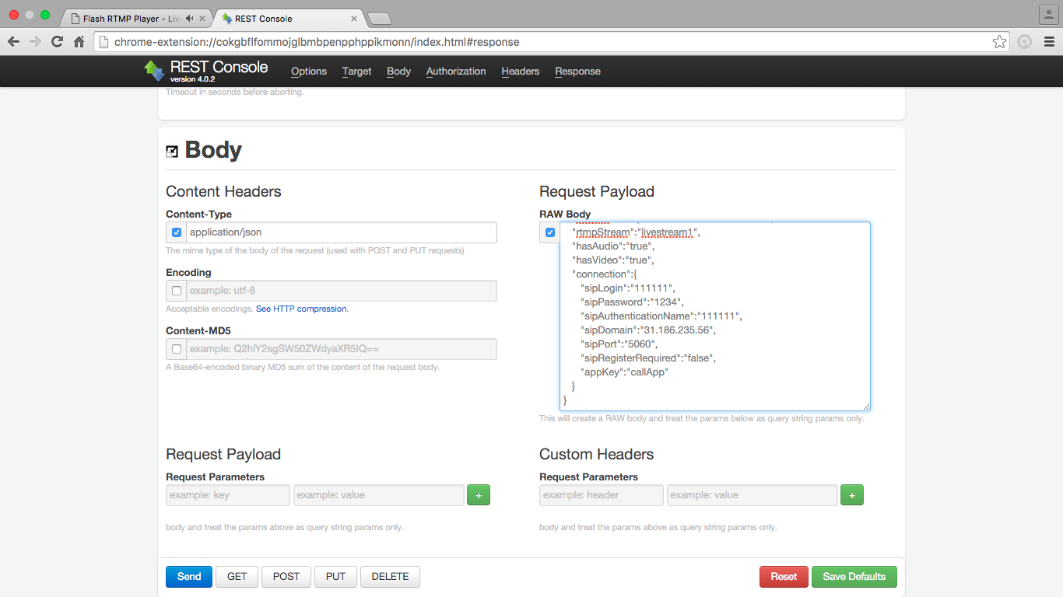Follow the See HTTP compression link
Screen dimensions: 1063x597
(302, 309)
